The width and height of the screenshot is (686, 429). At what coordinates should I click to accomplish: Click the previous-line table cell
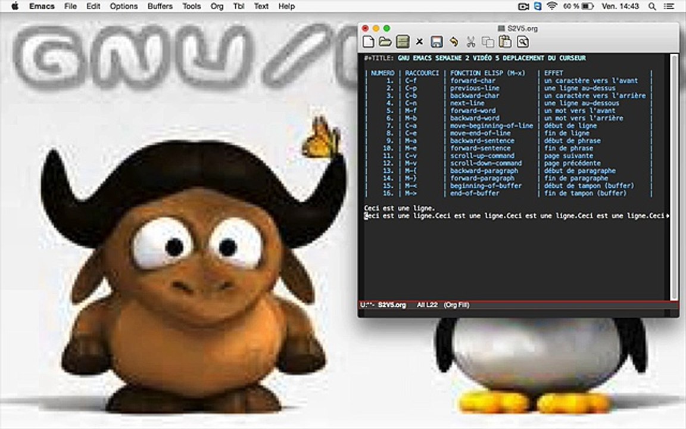(x=475, y=88)
